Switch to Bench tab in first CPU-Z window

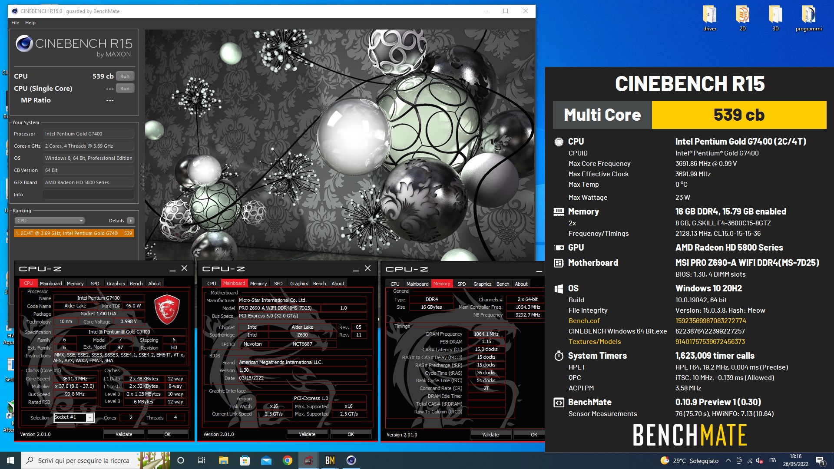pos(136,284)
